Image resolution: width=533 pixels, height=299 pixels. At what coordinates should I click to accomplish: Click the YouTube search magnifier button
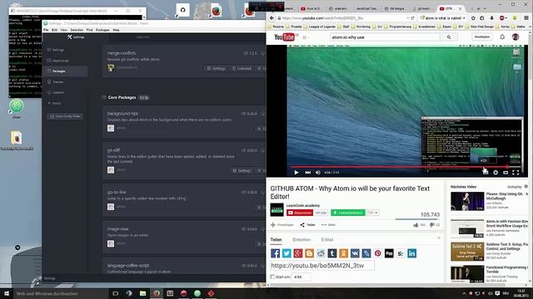pos(449,37)
